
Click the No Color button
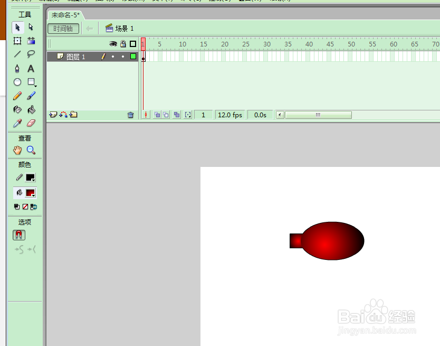pyautogui.click(x=25, y=207)
